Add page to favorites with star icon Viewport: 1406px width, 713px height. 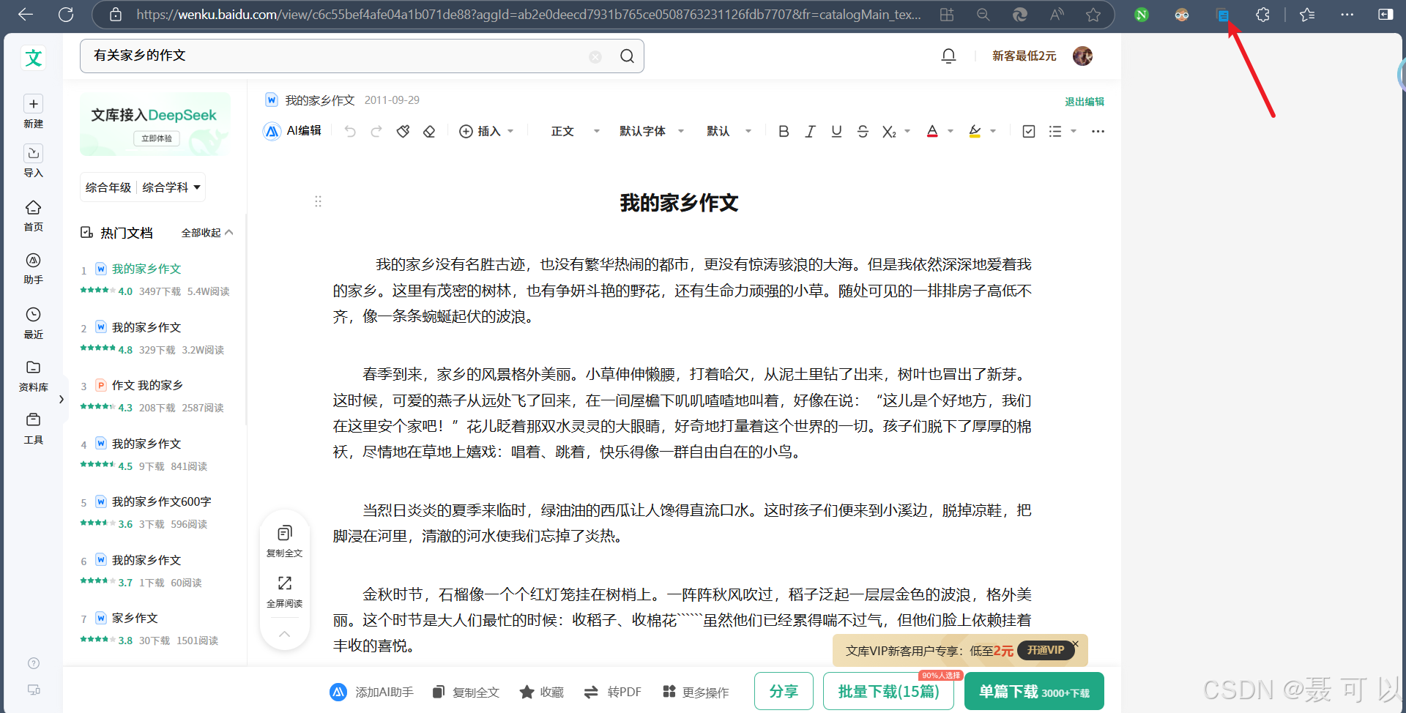pos(1093,15)
